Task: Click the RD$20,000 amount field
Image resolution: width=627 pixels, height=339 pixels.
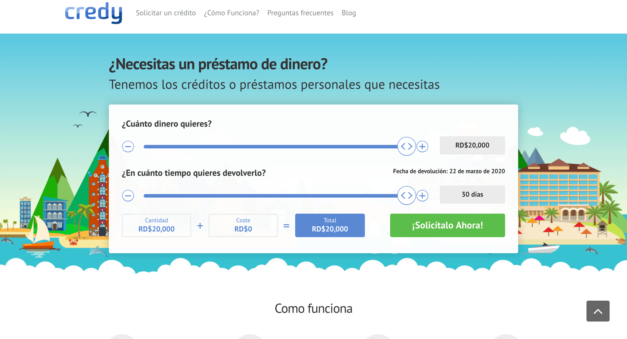Action: (472, 145)
